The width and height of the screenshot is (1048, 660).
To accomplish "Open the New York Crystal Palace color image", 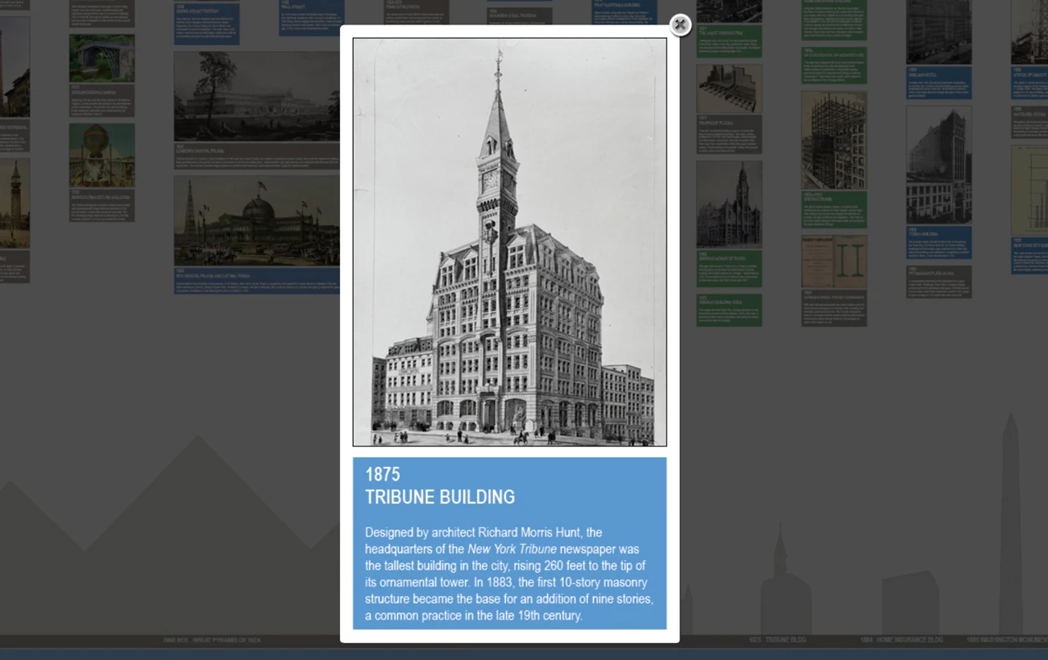I will 256,221.
